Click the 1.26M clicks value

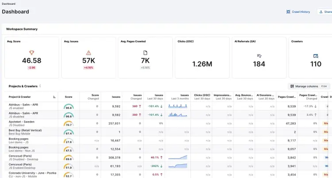pos(202,64)
